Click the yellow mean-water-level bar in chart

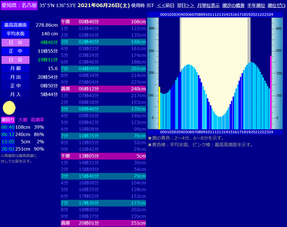[x=159, y=108]
